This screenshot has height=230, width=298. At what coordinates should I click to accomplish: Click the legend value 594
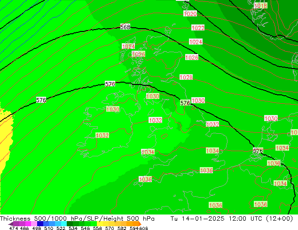pyautogui.click(x=134, y=228)
